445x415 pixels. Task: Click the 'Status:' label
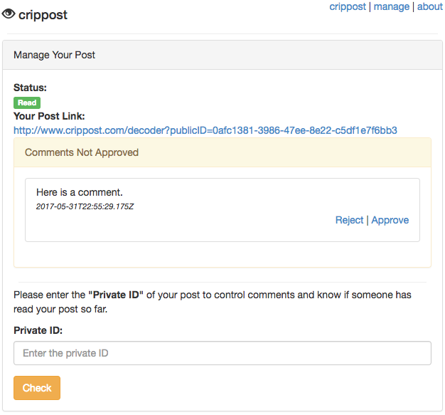[30, 88]
